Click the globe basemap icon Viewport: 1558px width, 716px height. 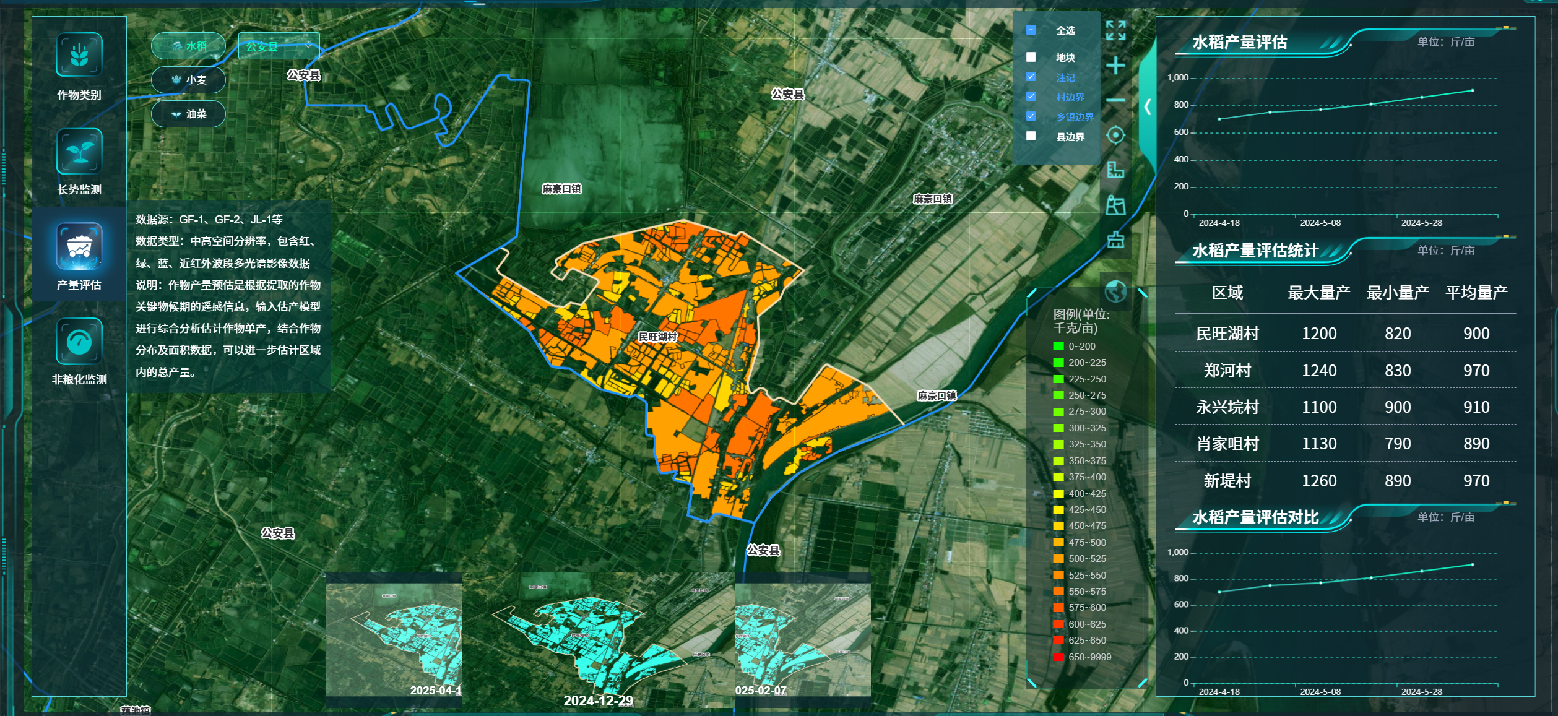click(x=1115, y=291)
